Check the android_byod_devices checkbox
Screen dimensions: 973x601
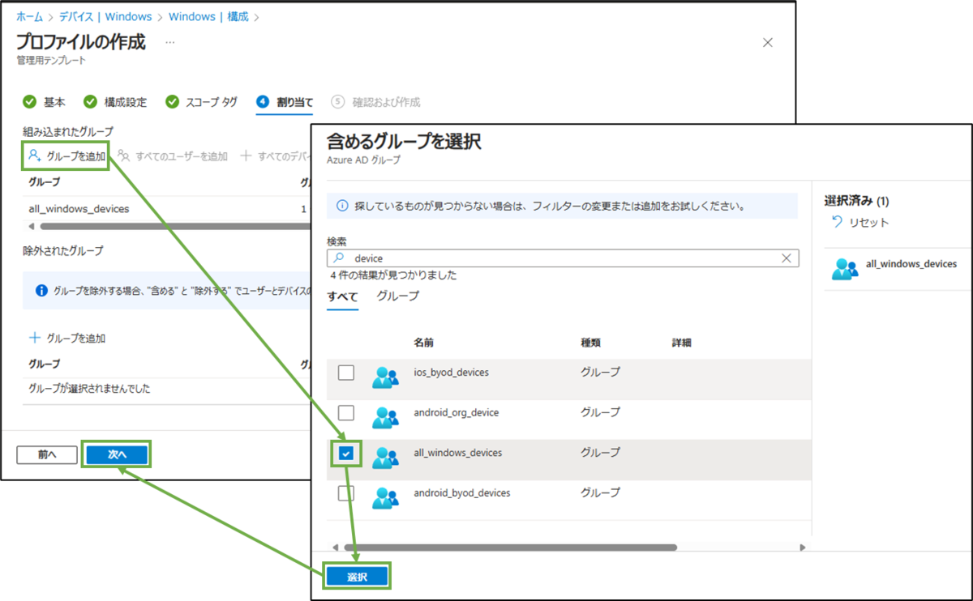(x=347, y=493)
